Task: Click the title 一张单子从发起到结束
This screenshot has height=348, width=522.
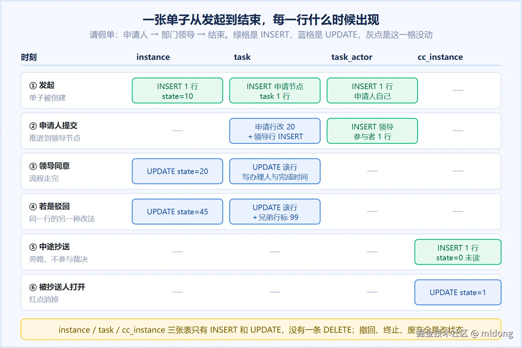Action: (x=202, y=20)
